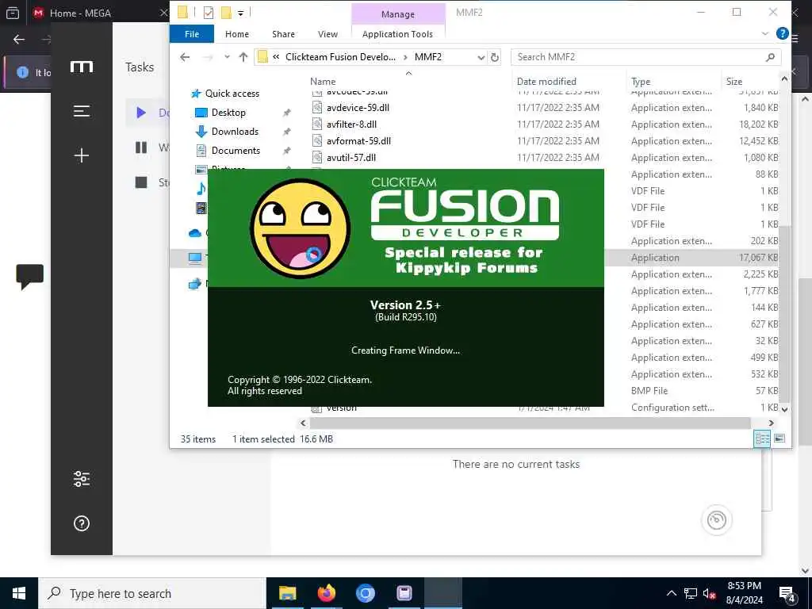Click the MMF2 breadcrumb segment
812x609 pixels.
coord(427,57)
